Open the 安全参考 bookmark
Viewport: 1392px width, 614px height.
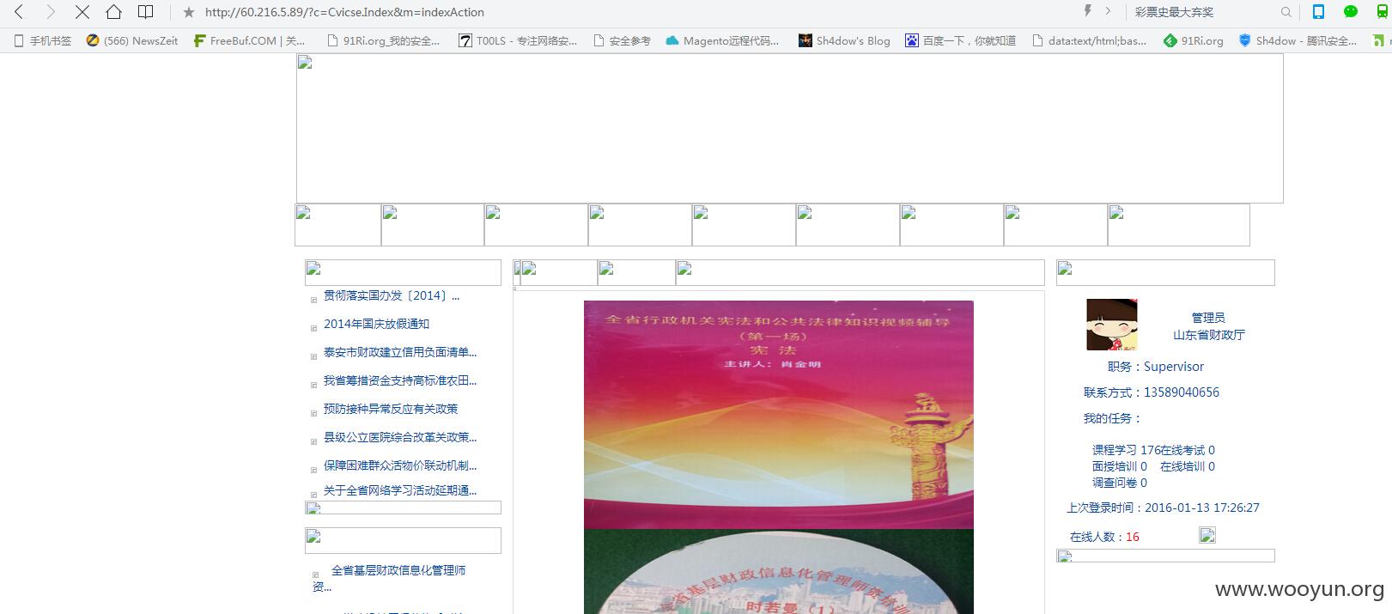[x=622, y=40]
